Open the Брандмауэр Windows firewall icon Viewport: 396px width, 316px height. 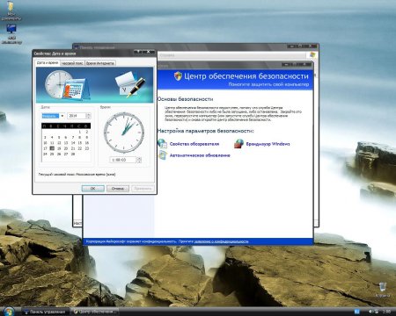[x=238, y=143]
